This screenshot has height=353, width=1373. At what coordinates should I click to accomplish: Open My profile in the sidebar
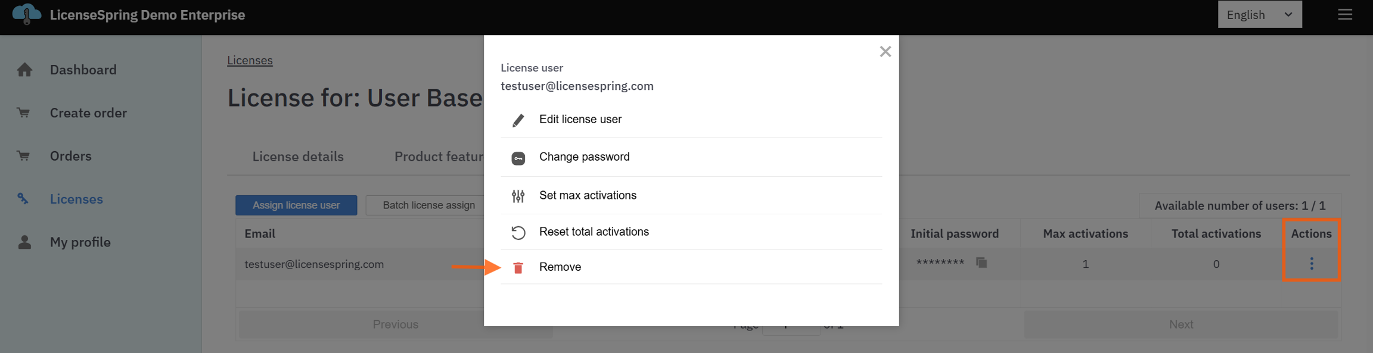tap(80, 242)
